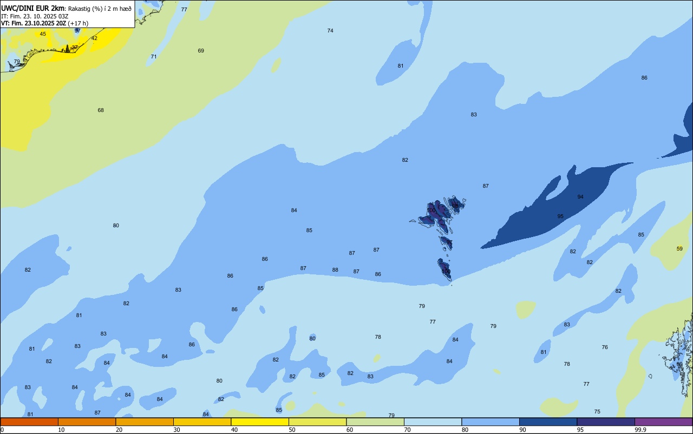Viewport: 693px width, 434px height.
Task: Click the 70 legend tick label
Action: coord(407,430)
